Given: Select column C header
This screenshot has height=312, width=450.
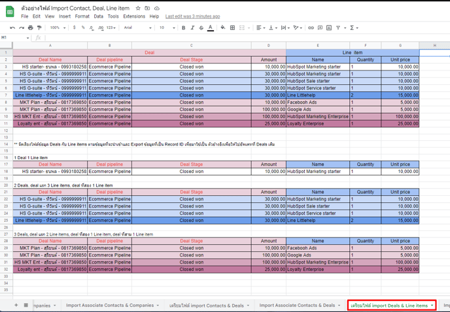Looking at the screenshot, I should (192, 46).
